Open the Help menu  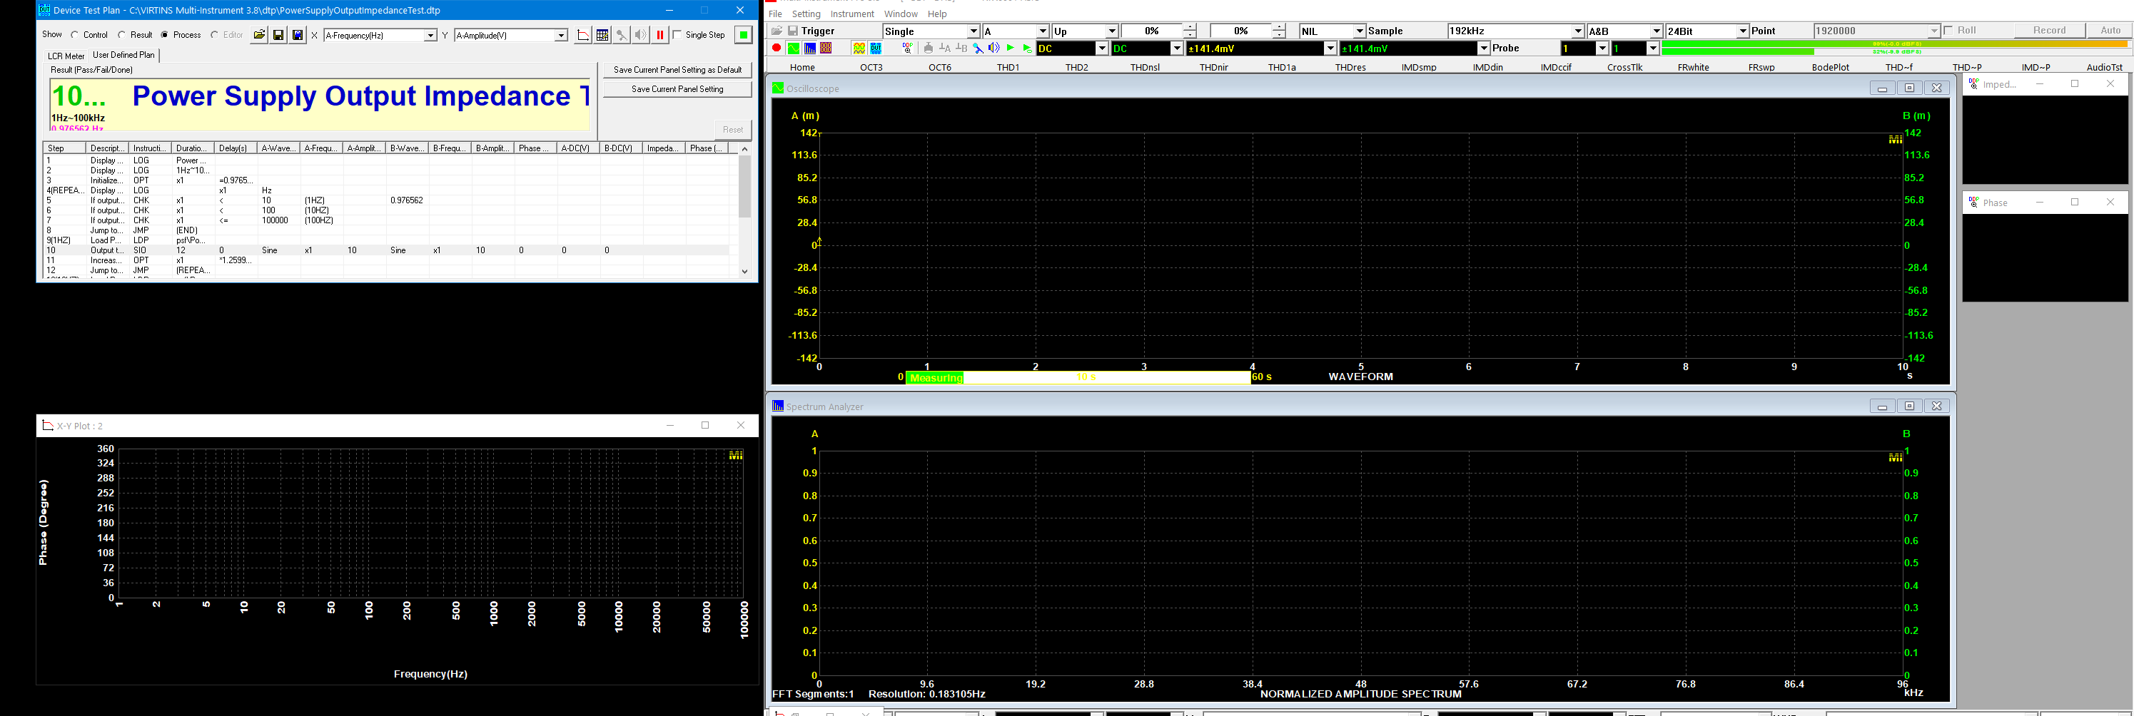(x=937, y=14)
